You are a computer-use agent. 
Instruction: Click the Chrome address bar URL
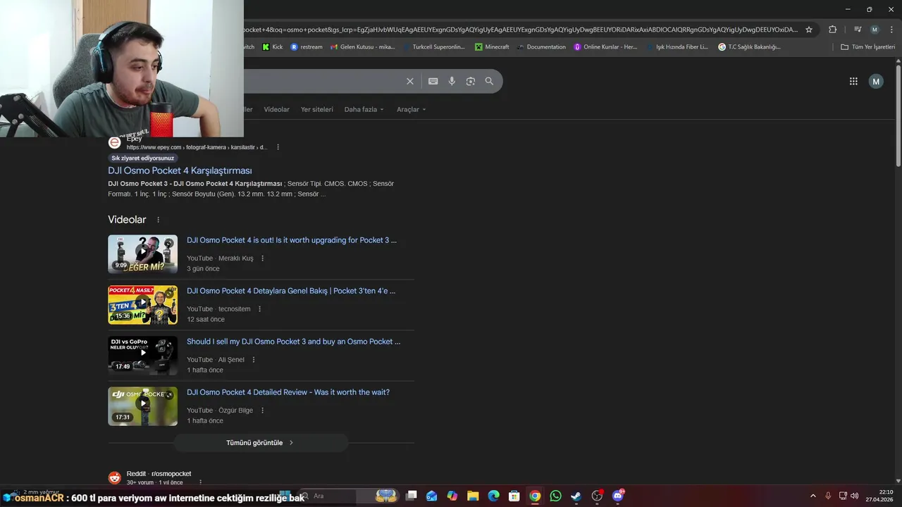coord(520,30)
